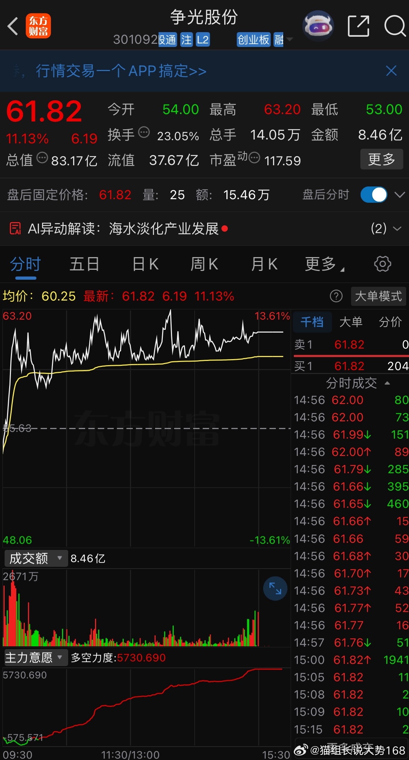Tap the 均价 60.25 label

39,296
